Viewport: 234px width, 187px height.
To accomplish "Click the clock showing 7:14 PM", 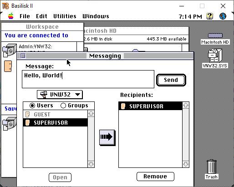I will click(190, 16).
